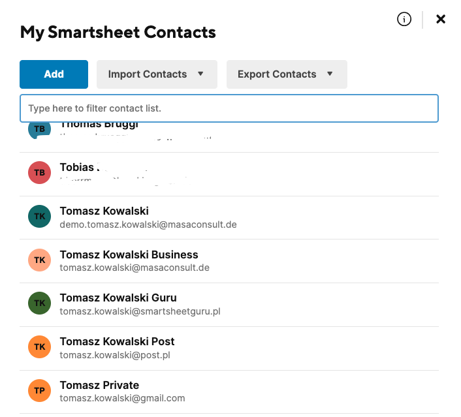Open the info icon in the header

coord(404,20)
